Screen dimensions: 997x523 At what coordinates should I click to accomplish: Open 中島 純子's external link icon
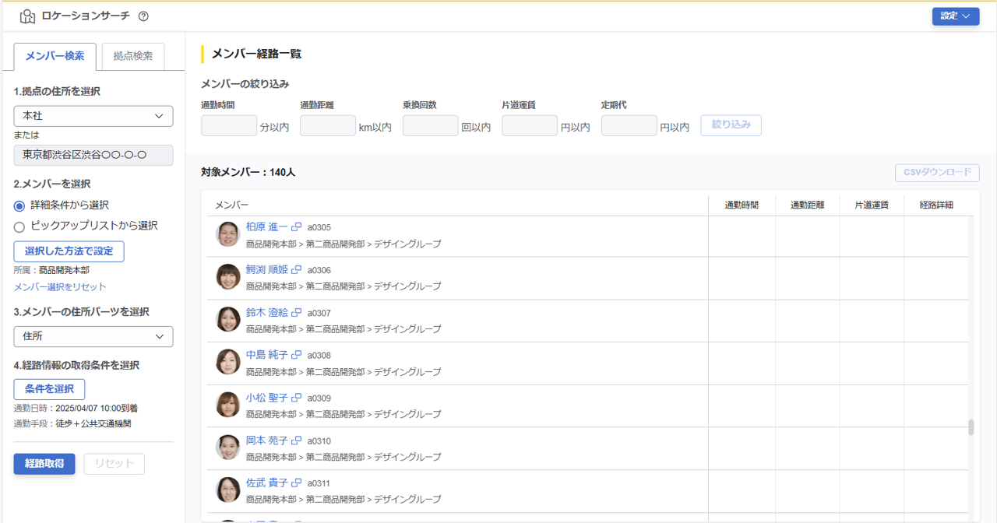point(296,354)
